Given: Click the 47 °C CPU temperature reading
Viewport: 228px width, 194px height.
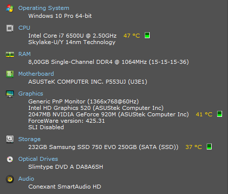Looking at the screenshot, I should (132, 36).
